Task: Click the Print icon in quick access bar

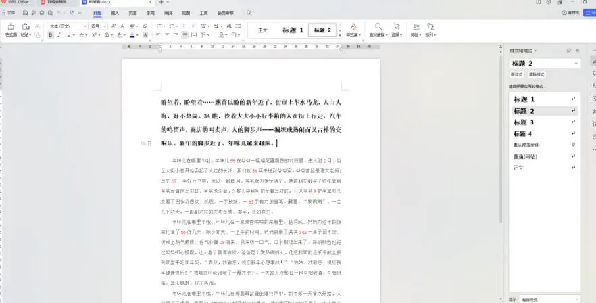Action: coord(42,13)
